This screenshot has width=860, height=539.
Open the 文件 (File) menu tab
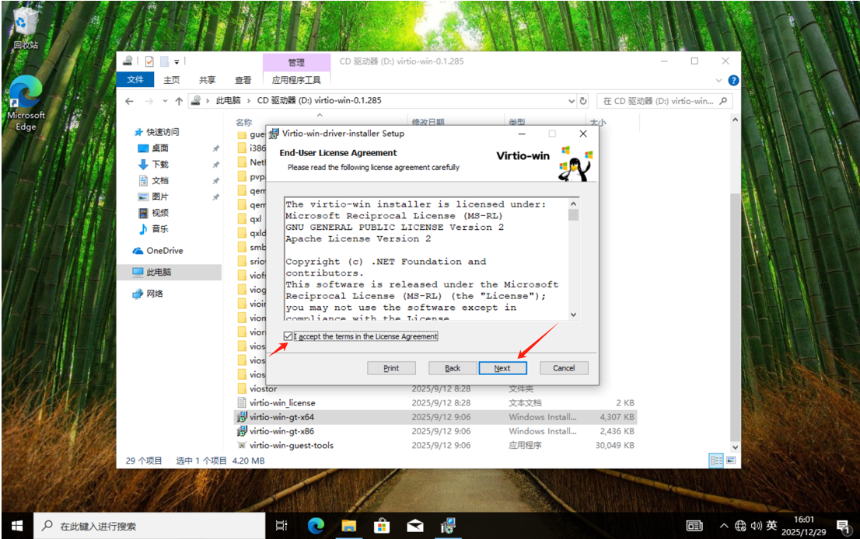tap(135, 80)
